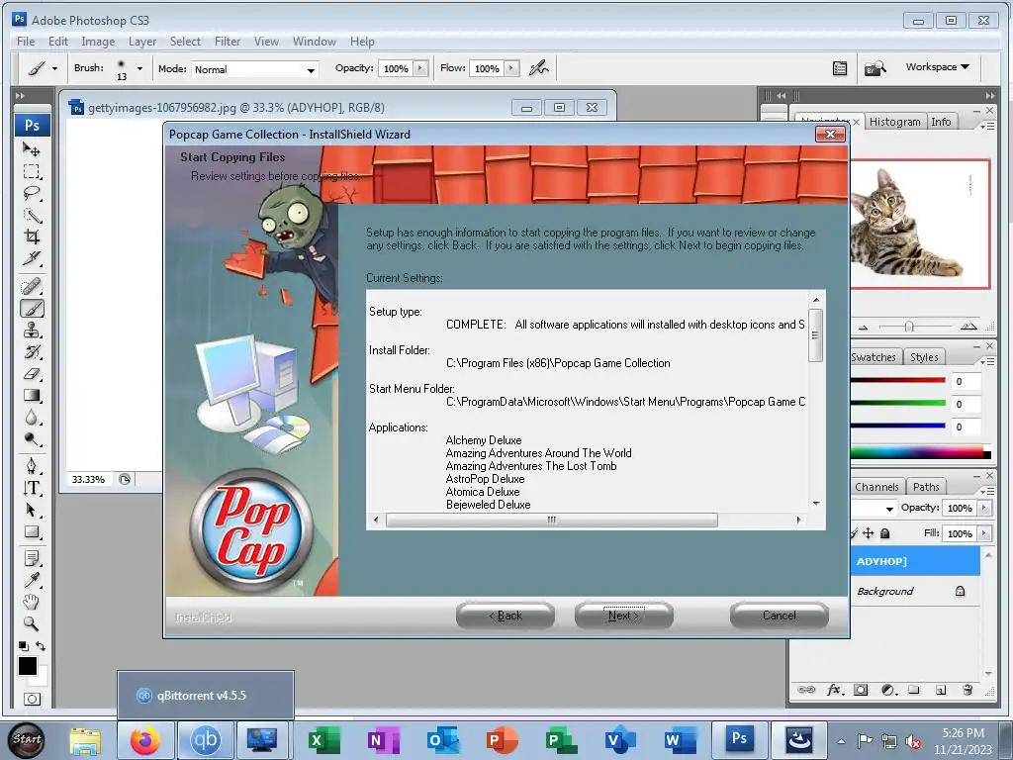
Task: Open qBittorrent from the taskbar
Action: click(x=206, y=740)
